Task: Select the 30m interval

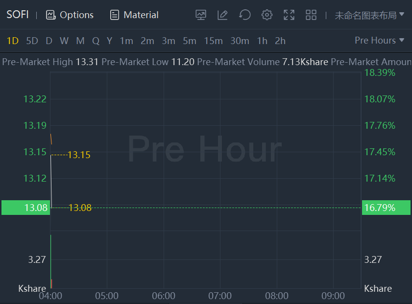Action: pos(240,41)
